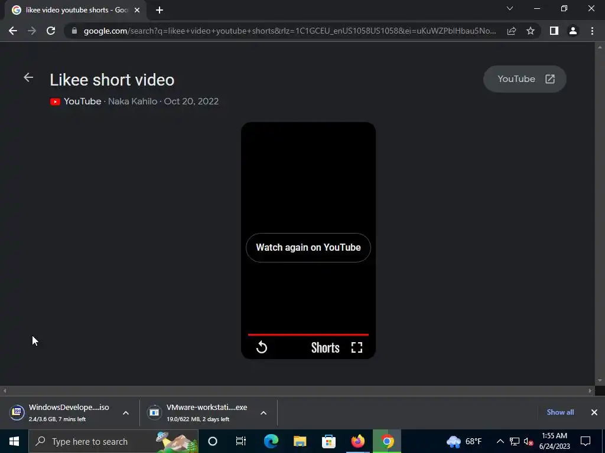Screen dimensions: 605x453
Task: Click the browser forward arrow
Action: pos(32,31)
